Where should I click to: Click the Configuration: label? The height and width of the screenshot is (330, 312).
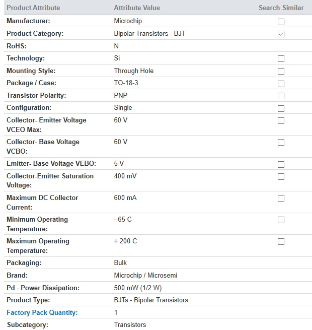coord(29,107)
